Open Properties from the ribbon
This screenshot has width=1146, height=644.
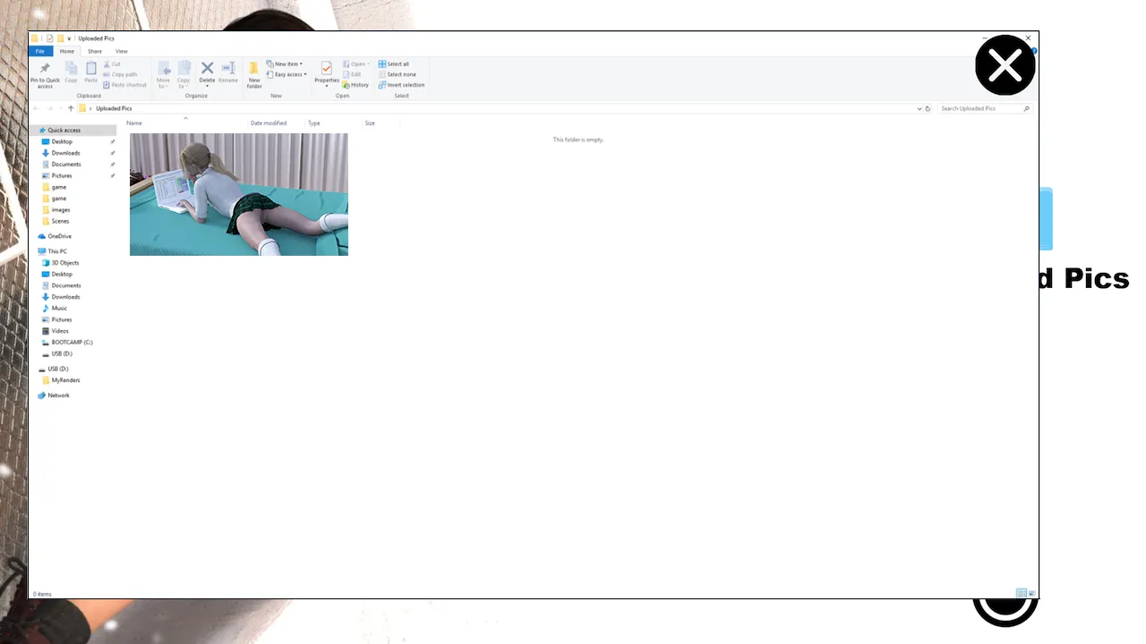pyautogui.click(x=327, y=70)
